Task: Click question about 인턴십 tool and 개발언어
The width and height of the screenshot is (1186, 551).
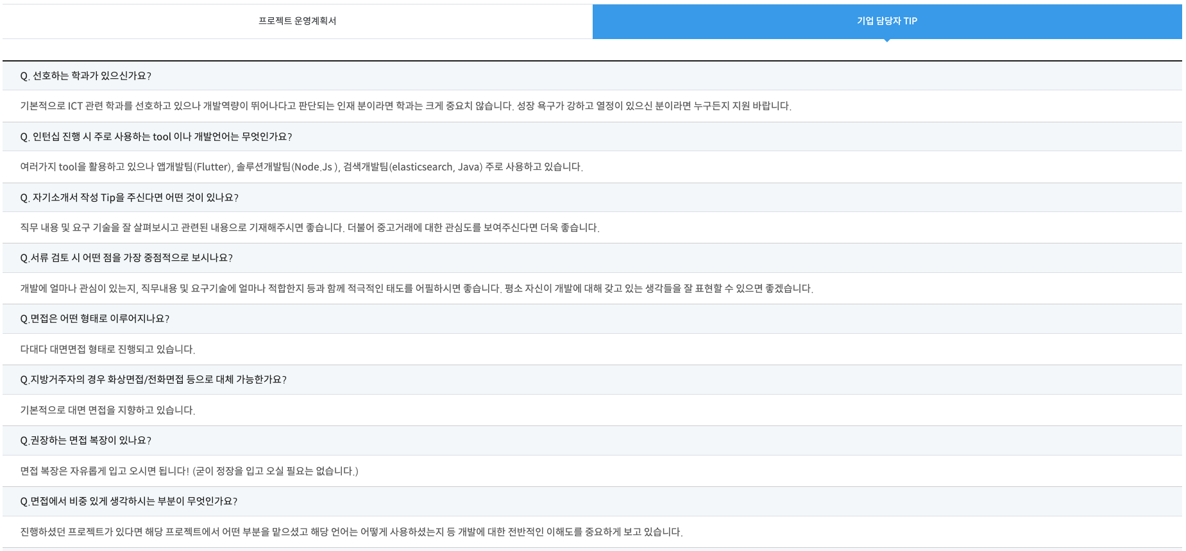Action: tap(156, 136)
